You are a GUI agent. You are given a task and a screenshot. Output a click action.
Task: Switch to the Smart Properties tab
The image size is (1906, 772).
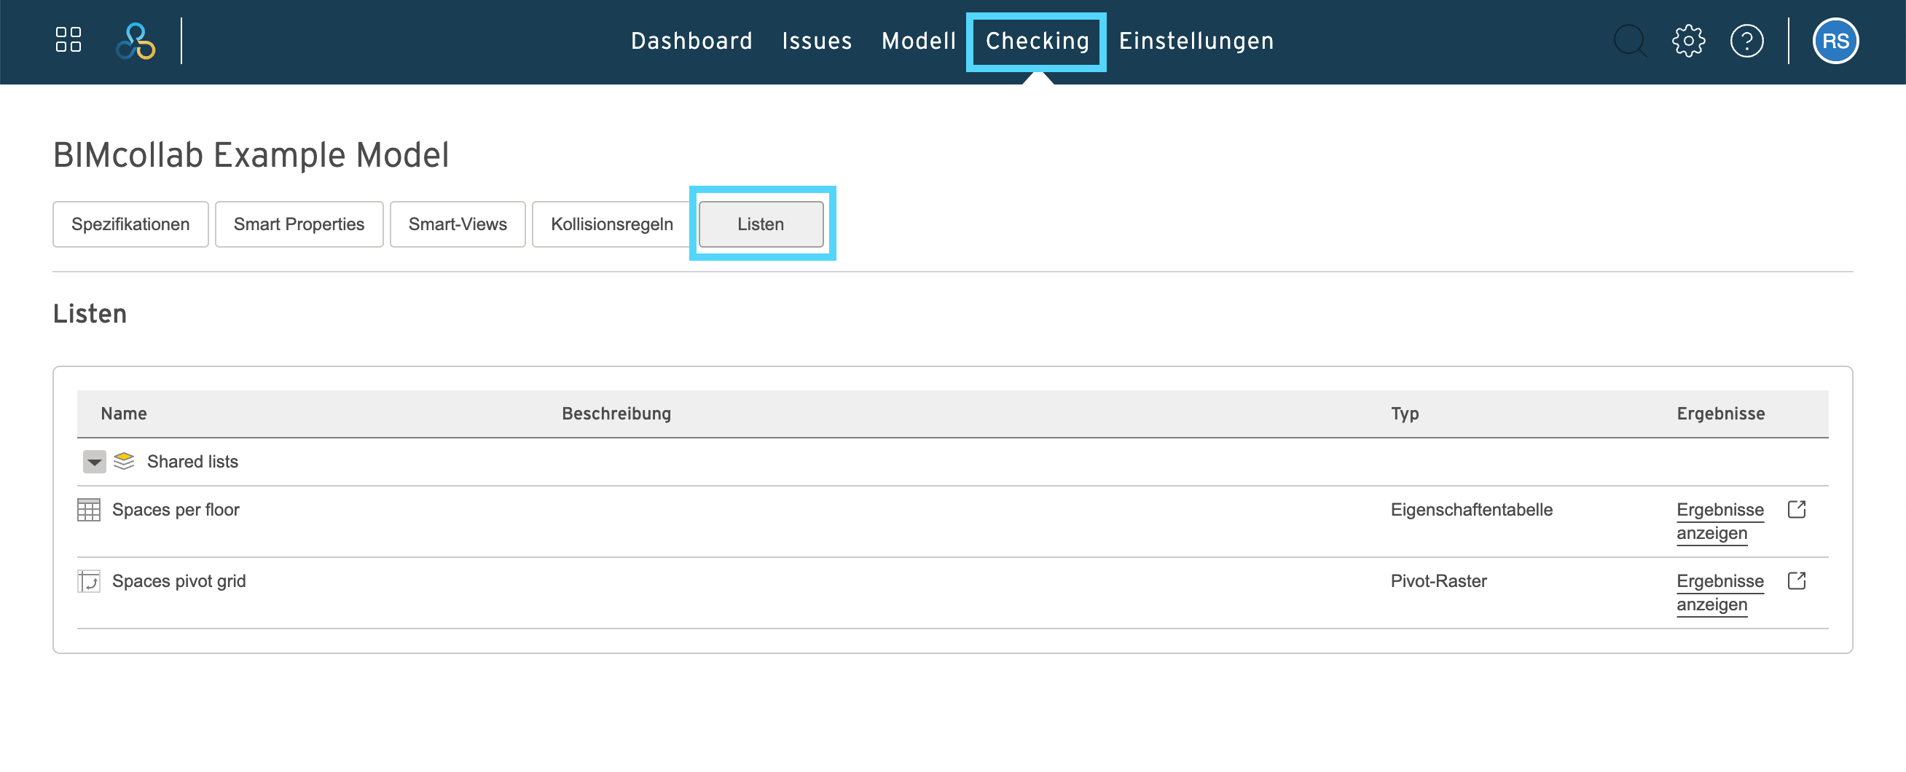[299, 224]
